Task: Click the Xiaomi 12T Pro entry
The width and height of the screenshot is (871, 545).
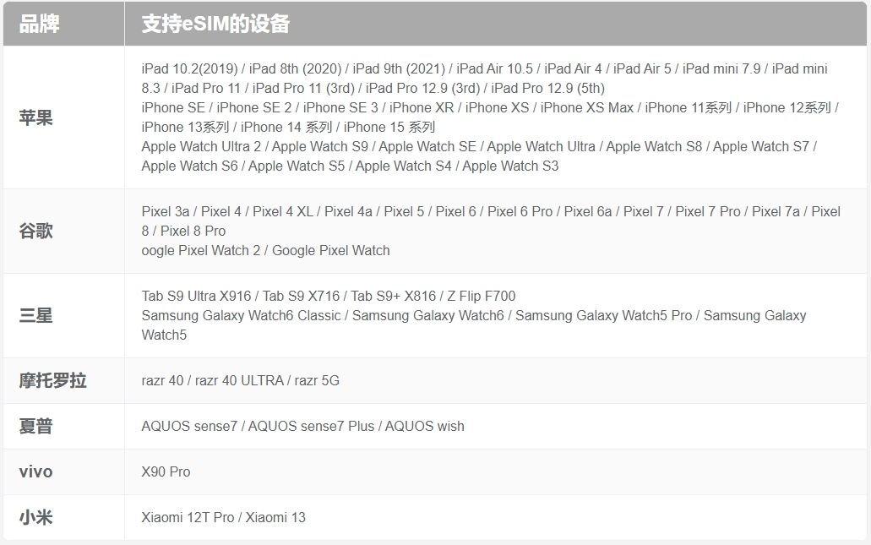Action: click(x=188, y=517)
